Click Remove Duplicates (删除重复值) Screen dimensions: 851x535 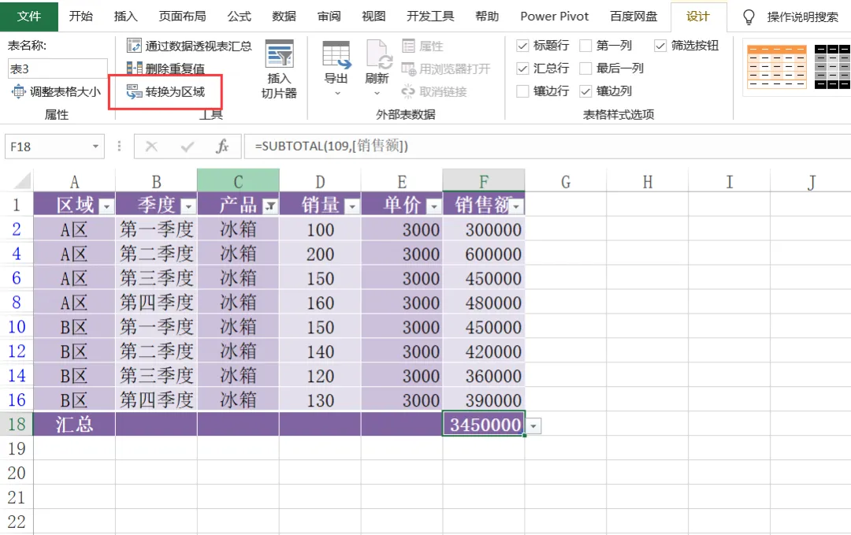[x=165, y=69]
